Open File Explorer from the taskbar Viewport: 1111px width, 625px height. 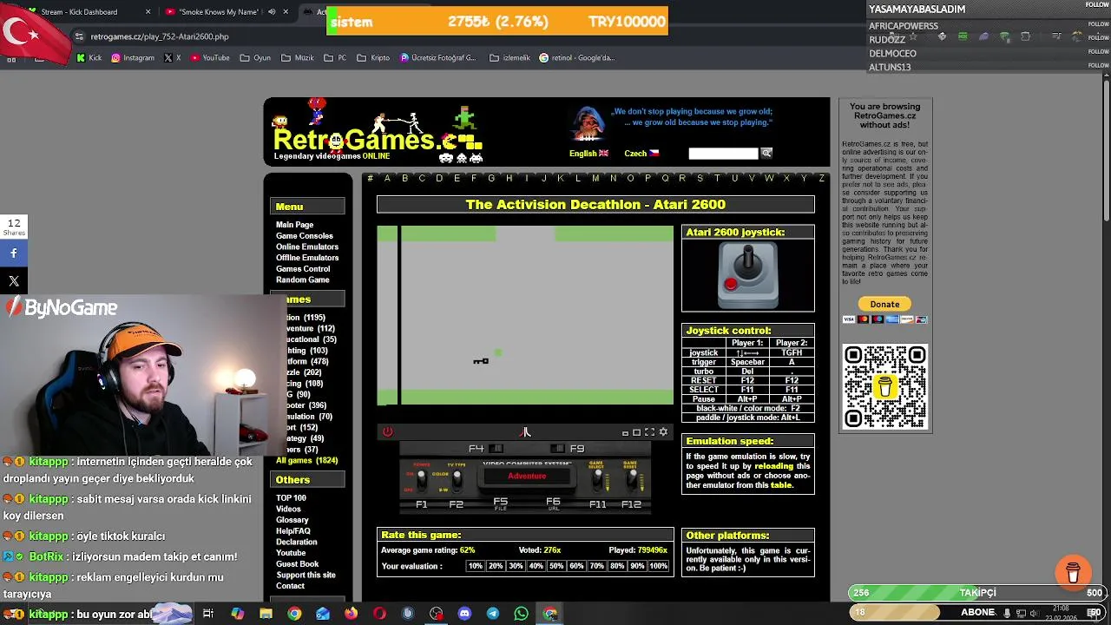[266, 614]
